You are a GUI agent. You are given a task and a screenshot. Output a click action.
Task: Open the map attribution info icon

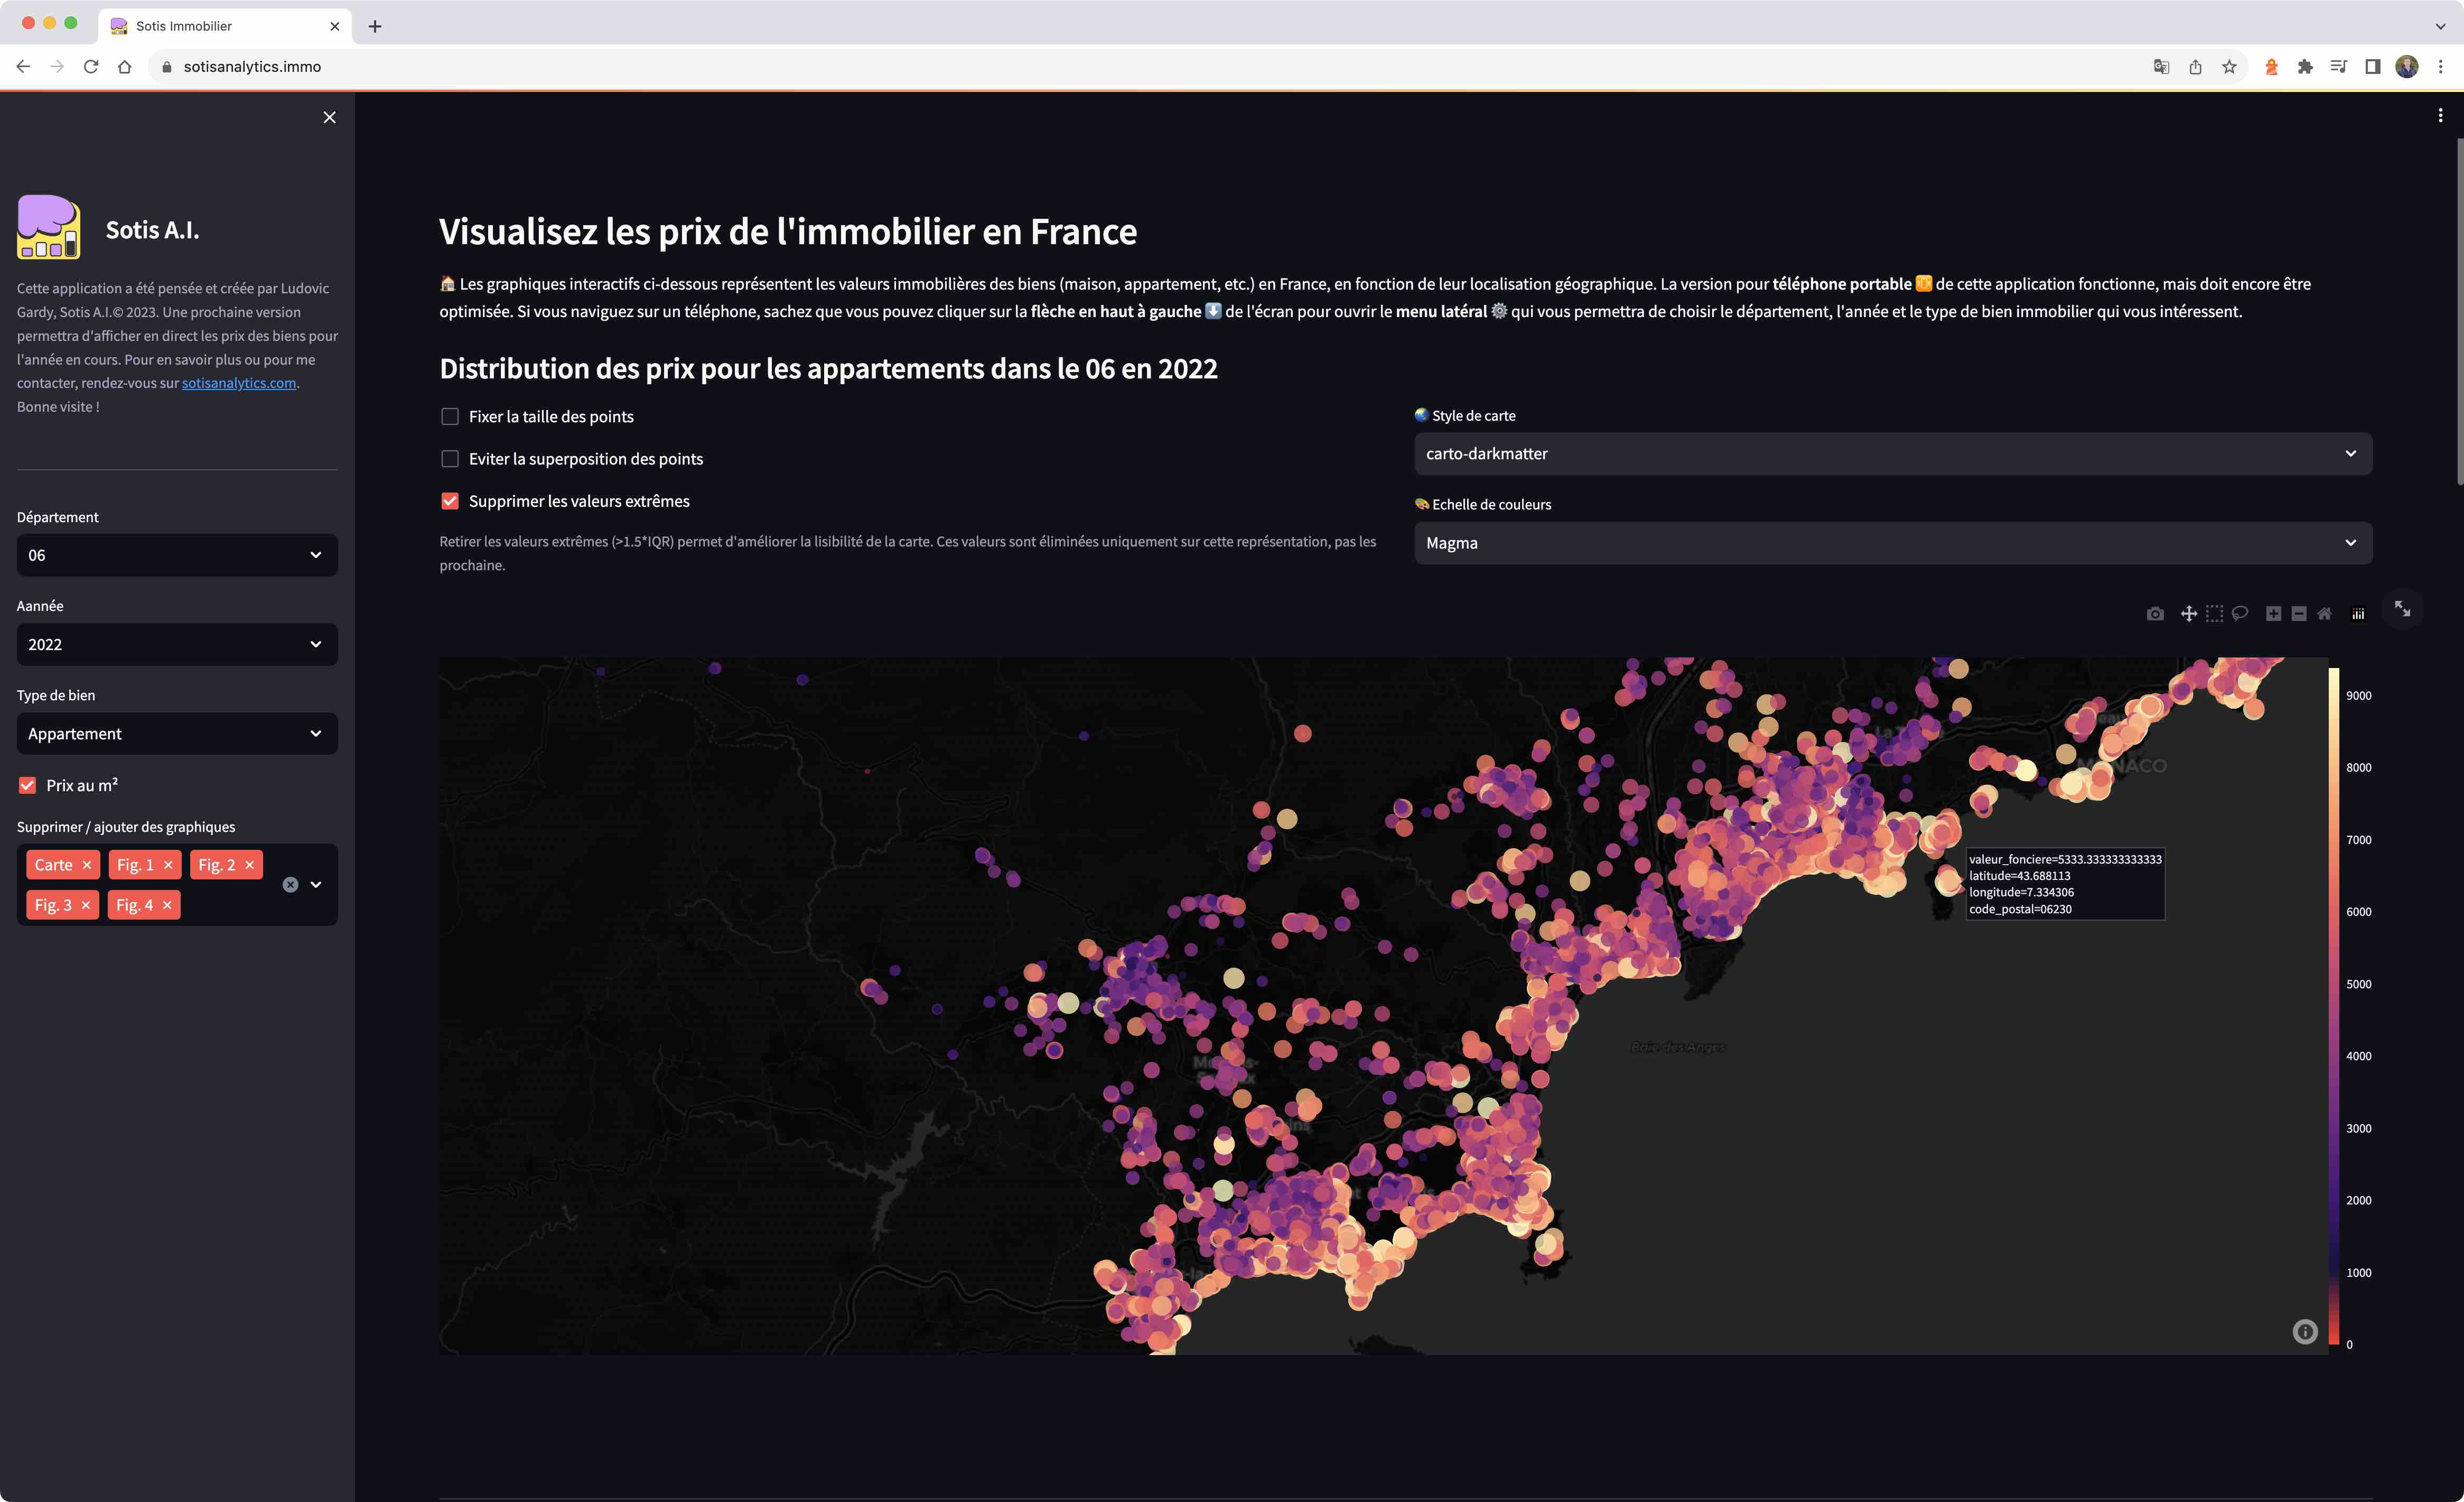click(2306, 1332)
